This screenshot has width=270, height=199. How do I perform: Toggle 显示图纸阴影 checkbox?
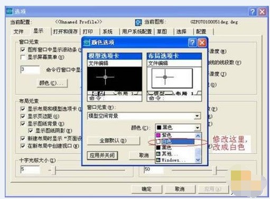31,131
